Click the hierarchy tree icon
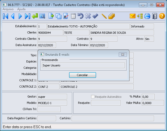This screenshot has width=167, height=131. pyautogui.click(x=140, y=16)
